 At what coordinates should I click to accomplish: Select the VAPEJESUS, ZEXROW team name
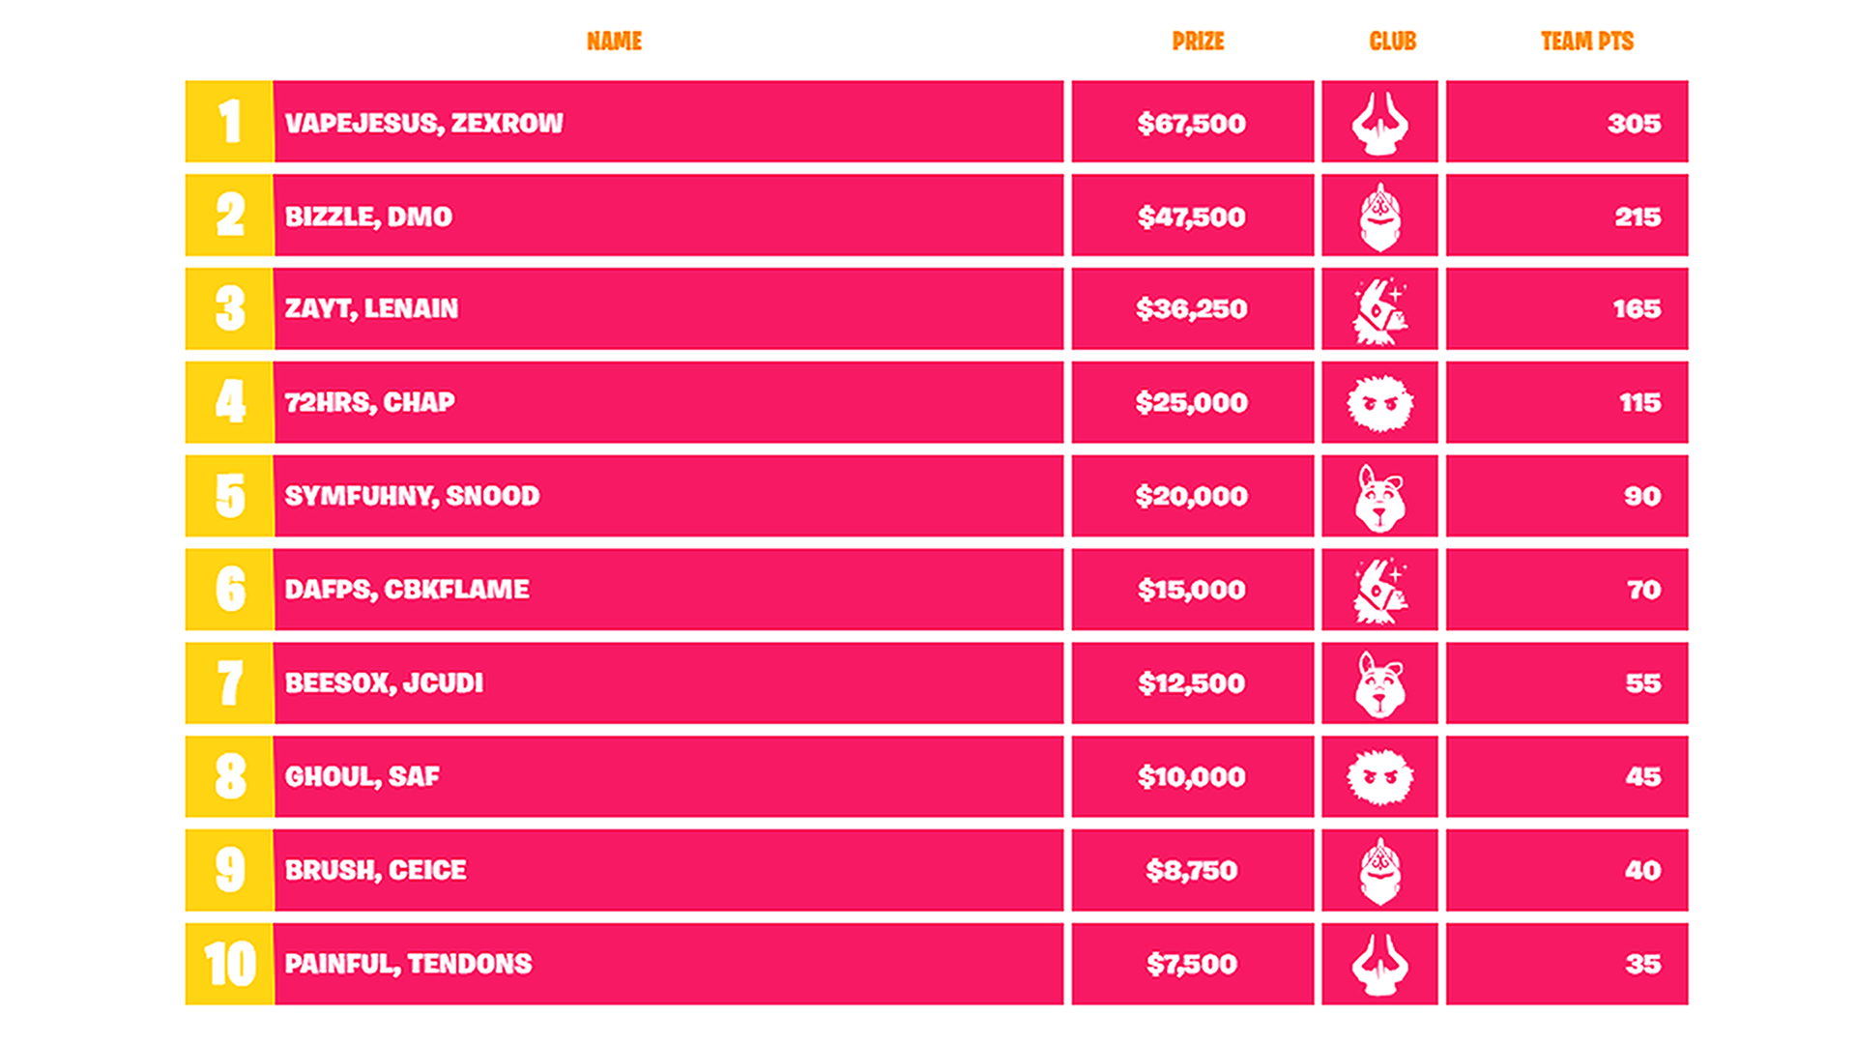(423, 124)
